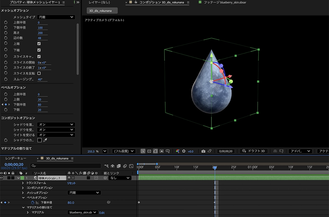Click the reset exposure icon in viewer
This screenshot has height=217, width=329.
coord(184,151)
